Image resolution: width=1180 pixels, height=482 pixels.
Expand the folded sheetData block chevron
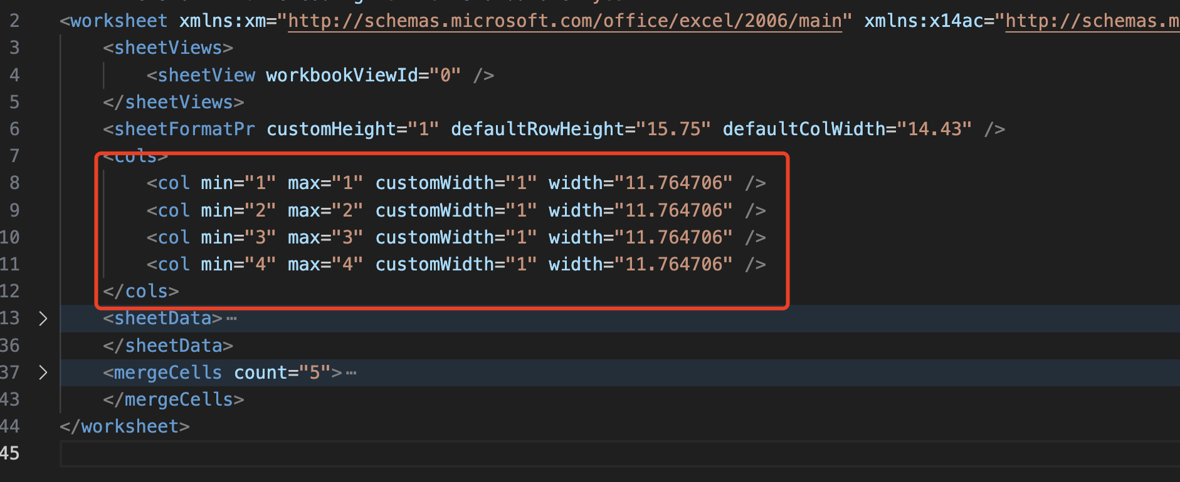(43, 319)
